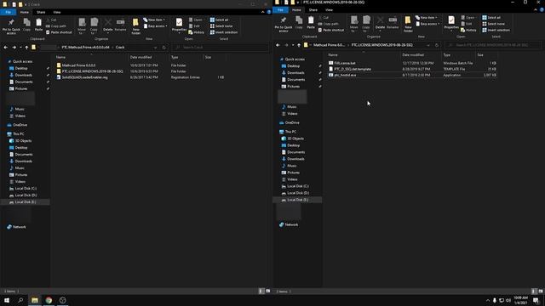
Task: Open View tab in Crack window
Action: pyautogui.click(x=57, y=12)
